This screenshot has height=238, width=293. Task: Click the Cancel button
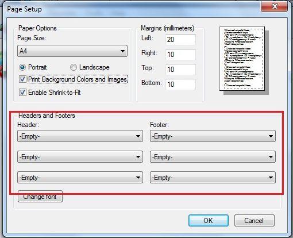click(255, 221)
